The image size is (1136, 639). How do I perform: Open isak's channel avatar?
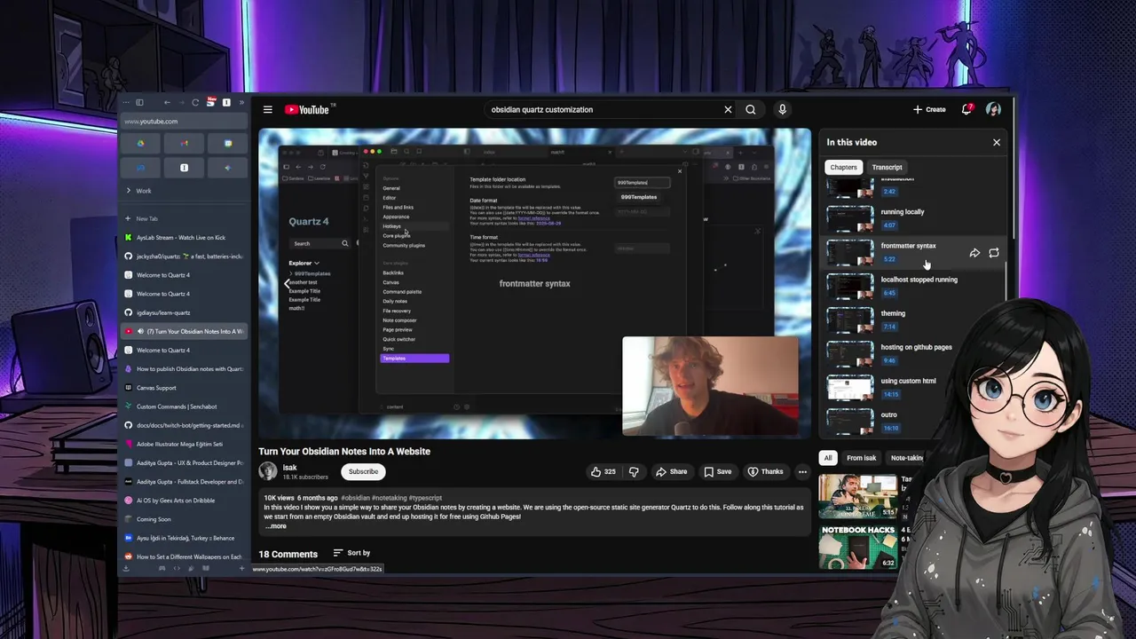click(268, 471)
